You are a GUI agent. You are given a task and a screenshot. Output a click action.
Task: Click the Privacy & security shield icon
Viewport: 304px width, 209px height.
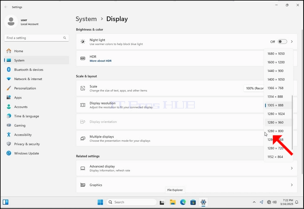pyautogui.click(x=9, y=144)
